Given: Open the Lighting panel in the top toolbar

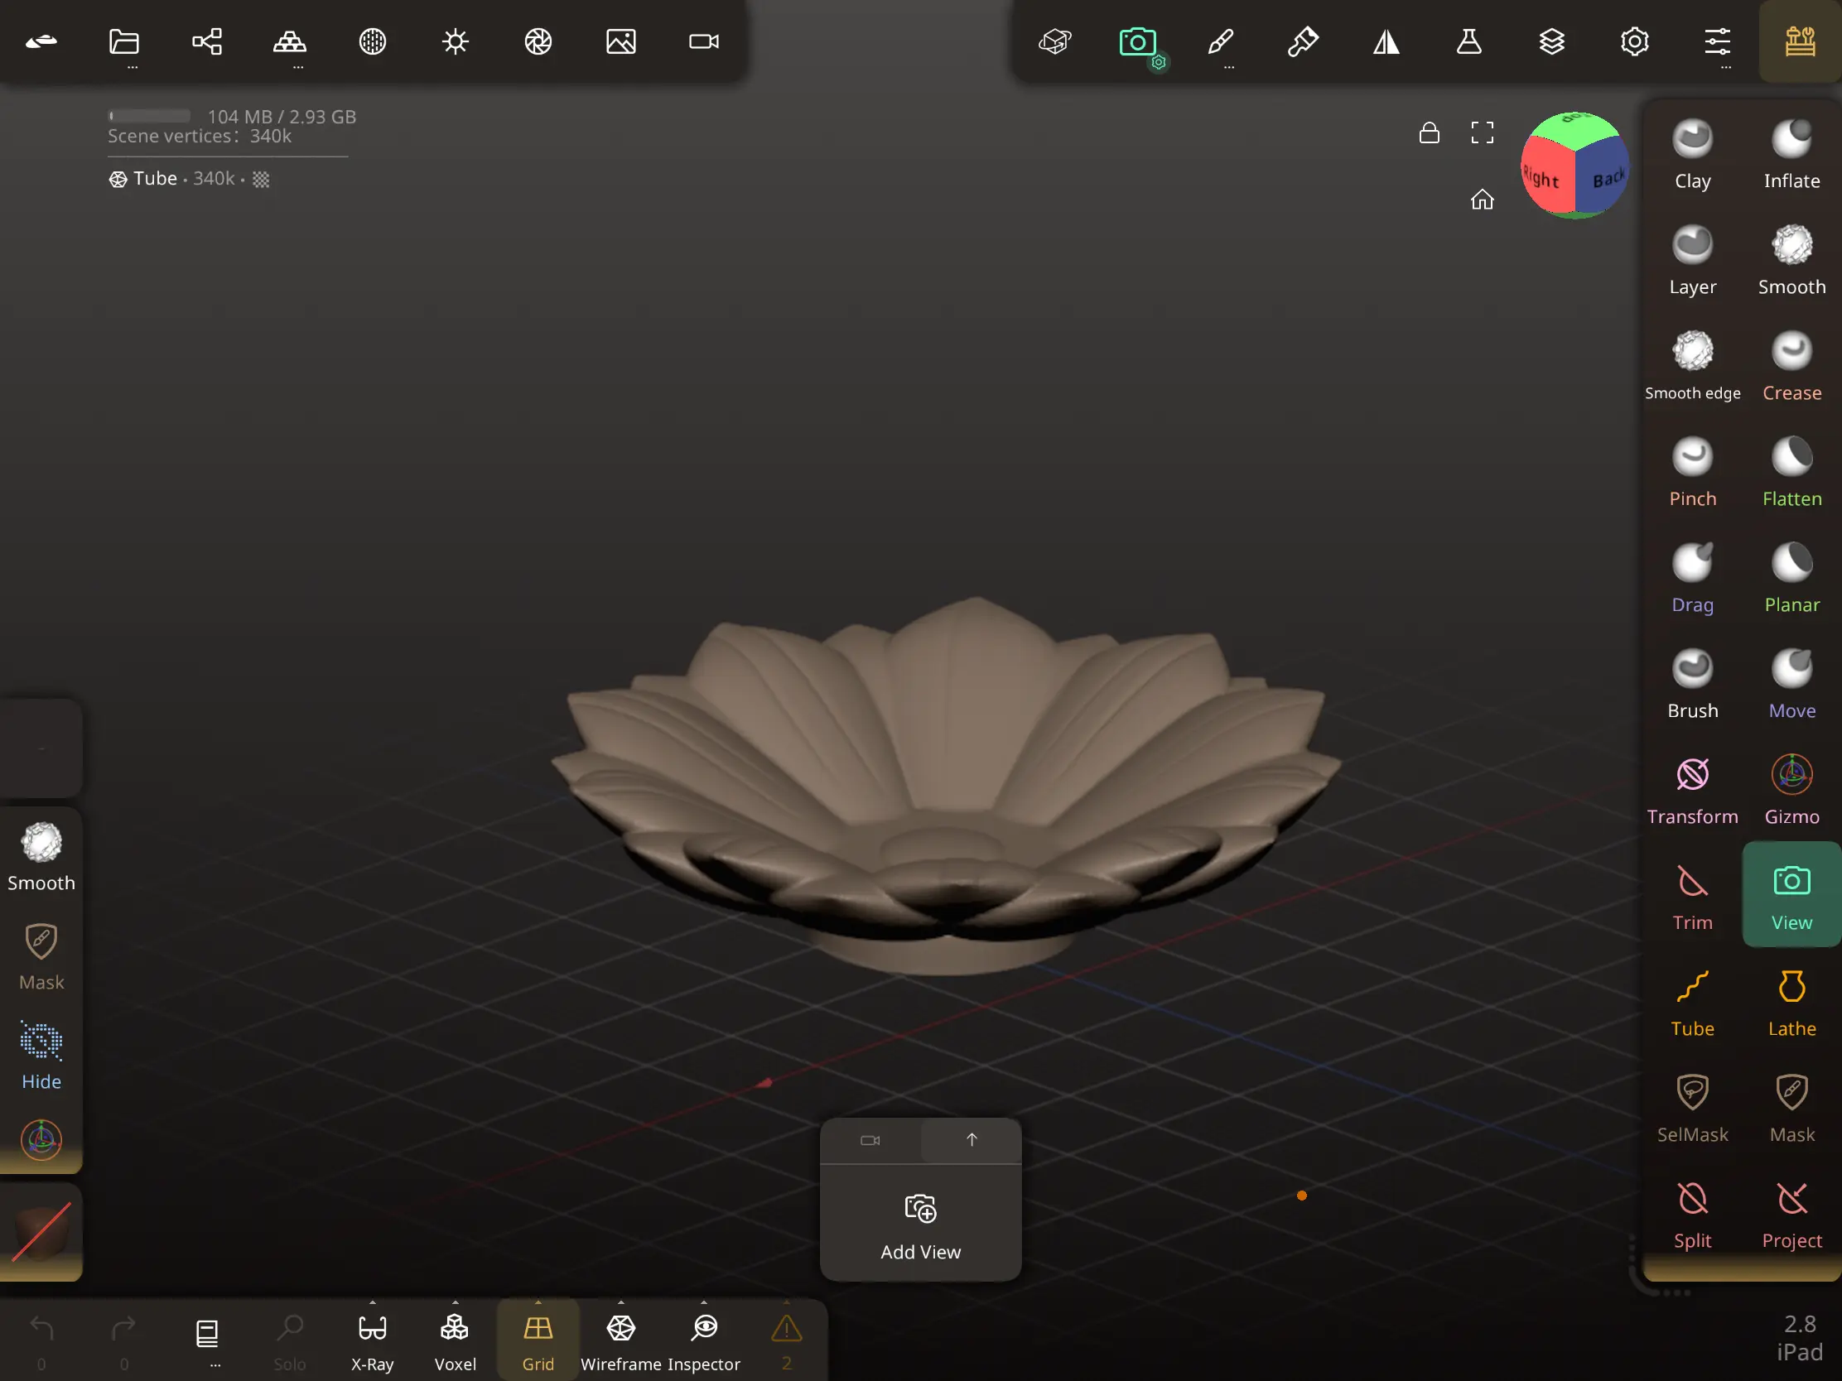Looking at the screenshot, I should 455,41.
